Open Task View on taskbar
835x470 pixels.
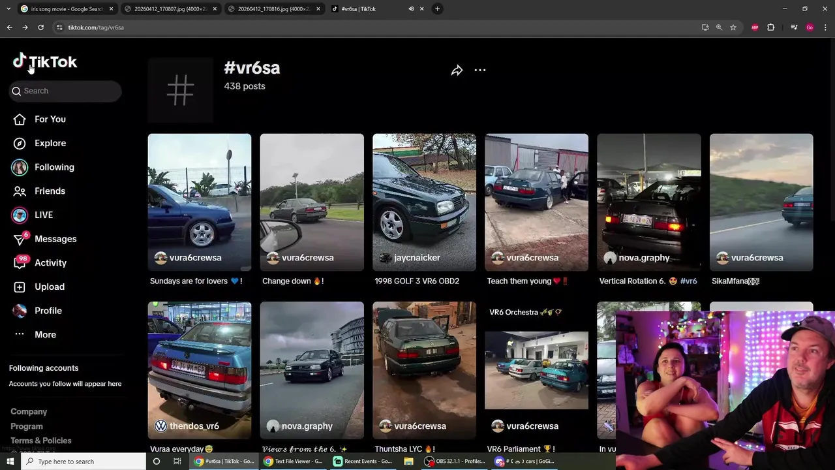click(x=177, y=462)
